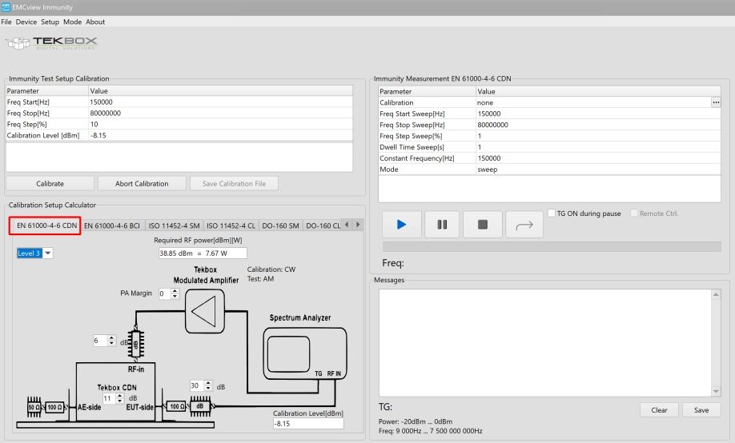Click the Tekbox logo
This screenshot has height=443, width=735.
(51, 42)
